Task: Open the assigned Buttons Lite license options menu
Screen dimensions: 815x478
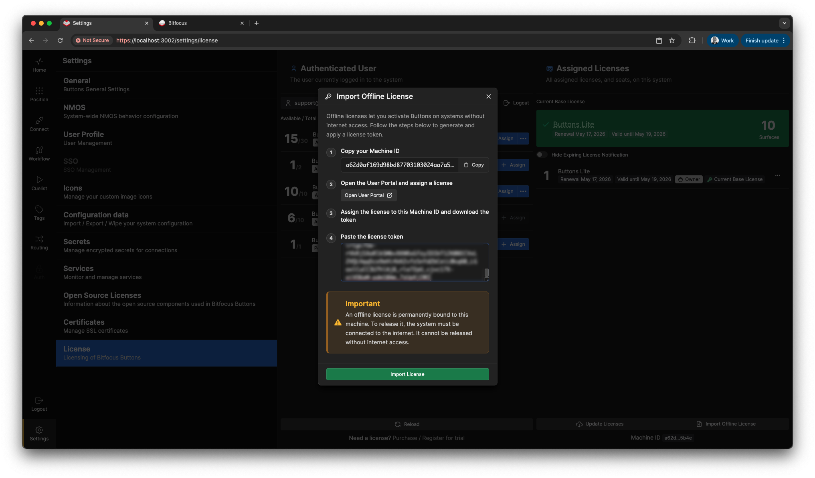Action: [x=777, y=175]
